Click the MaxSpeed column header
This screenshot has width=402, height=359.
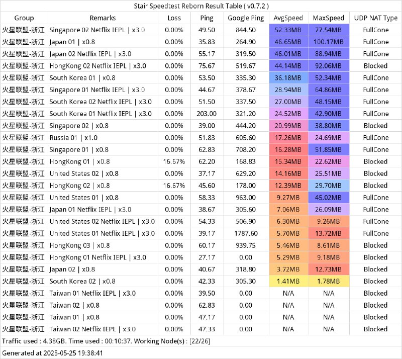point(329,18)
